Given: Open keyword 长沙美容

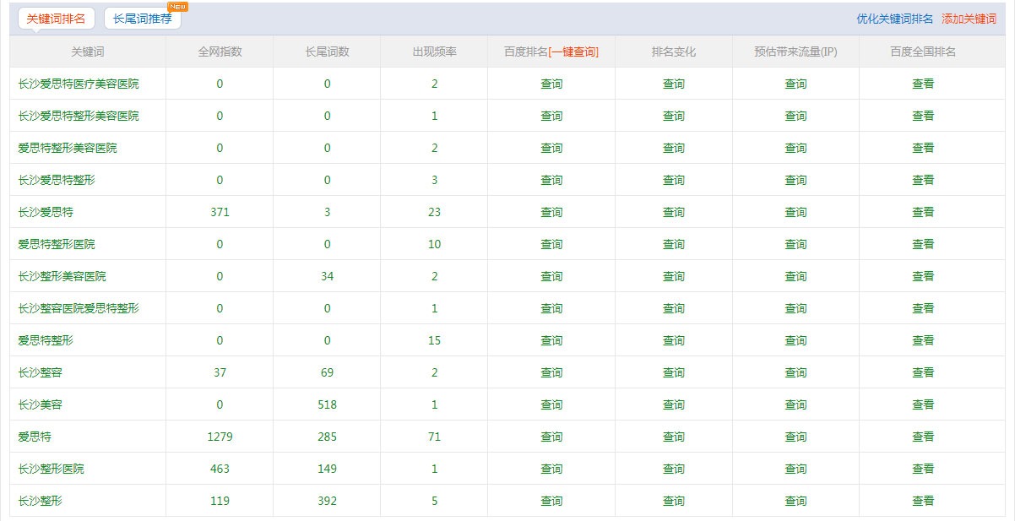Looking at the screenshot, I should point(40,404).
